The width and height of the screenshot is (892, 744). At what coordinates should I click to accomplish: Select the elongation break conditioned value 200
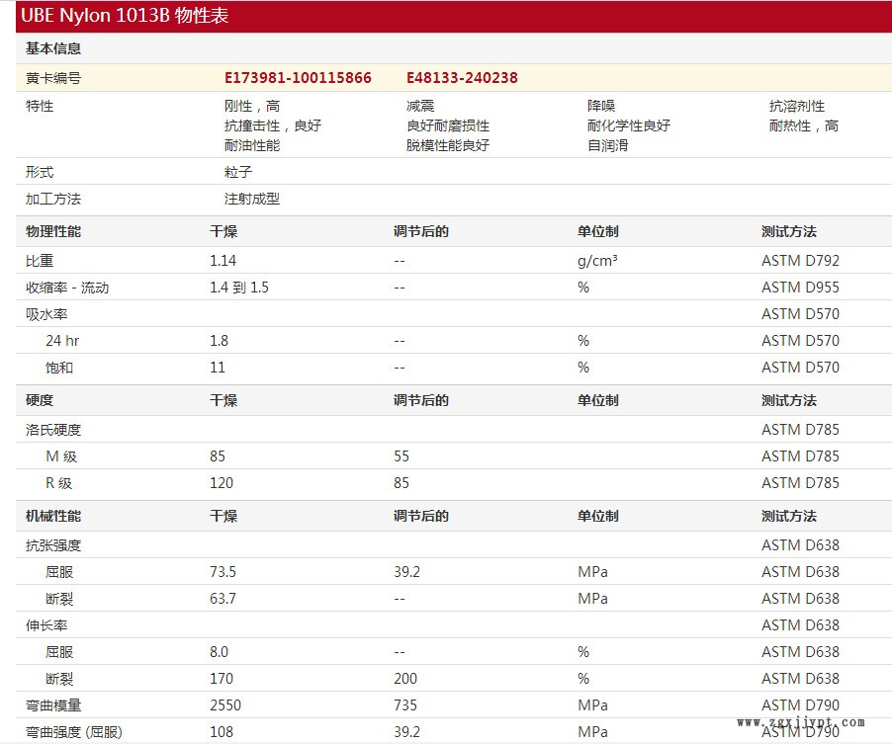point(405,679)
